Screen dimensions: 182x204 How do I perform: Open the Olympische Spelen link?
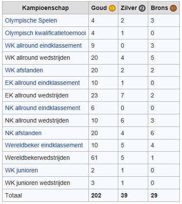click(31, 20)
